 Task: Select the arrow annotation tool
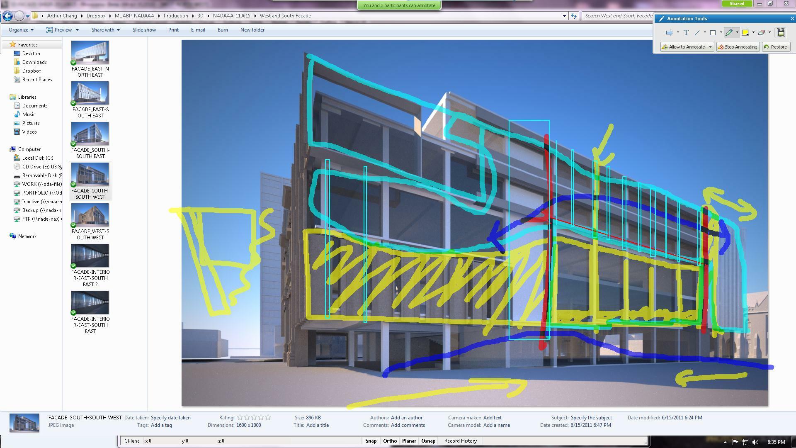point(669,33)
